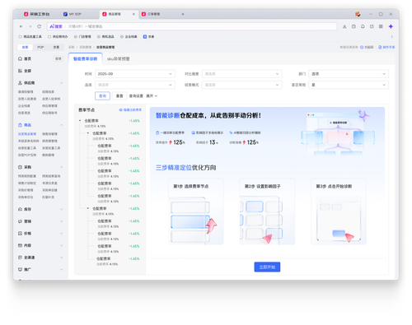The height and width of the screenshot is (325, 412).
Task: Reload the page with the refresh icon
Action: 40,26
